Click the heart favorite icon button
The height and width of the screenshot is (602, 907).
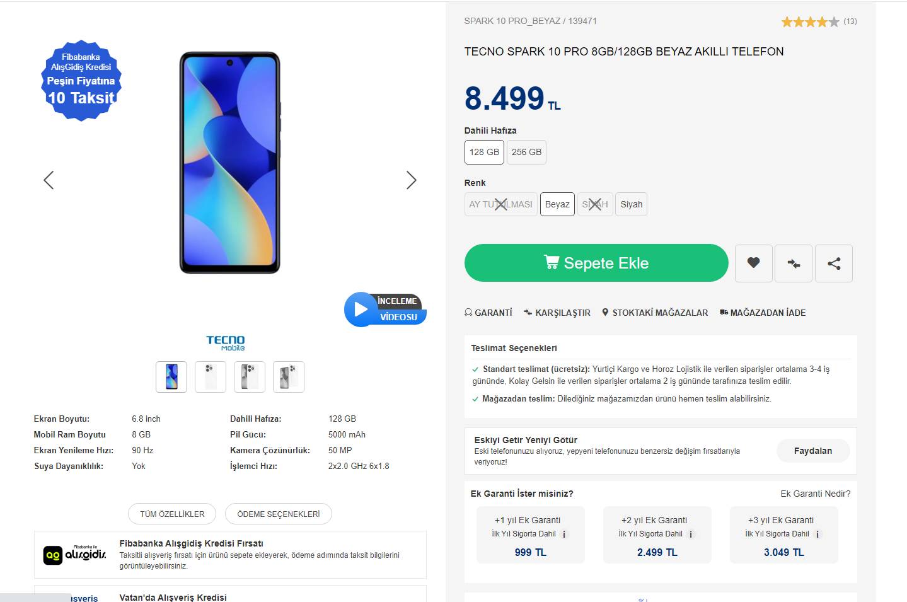753,263
